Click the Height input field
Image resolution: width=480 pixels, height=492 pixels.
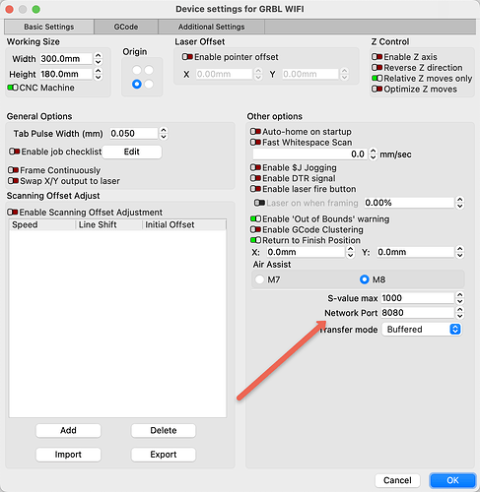coord(66,74)
